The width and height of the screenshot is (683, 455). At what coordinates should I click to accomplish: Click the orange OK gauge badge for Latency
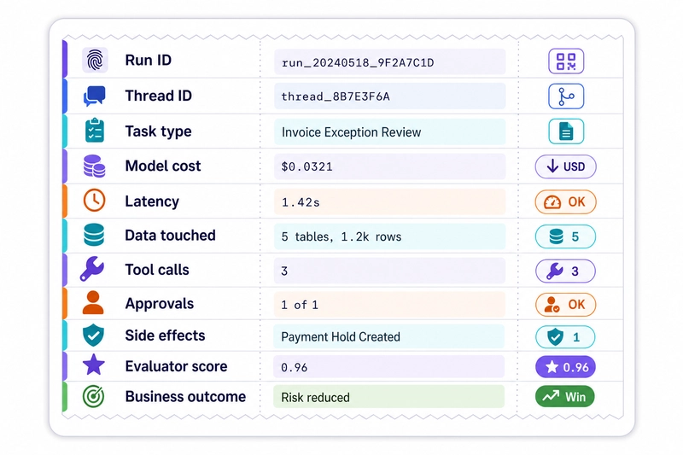pyautogui.click(x=565, y=201)
